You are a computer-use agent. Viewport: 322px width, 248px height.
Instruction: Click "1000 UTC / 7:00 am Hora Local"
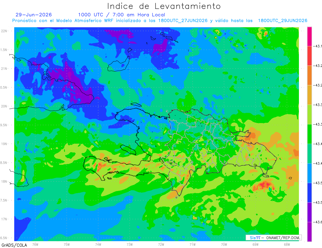[x=122, y=15]
